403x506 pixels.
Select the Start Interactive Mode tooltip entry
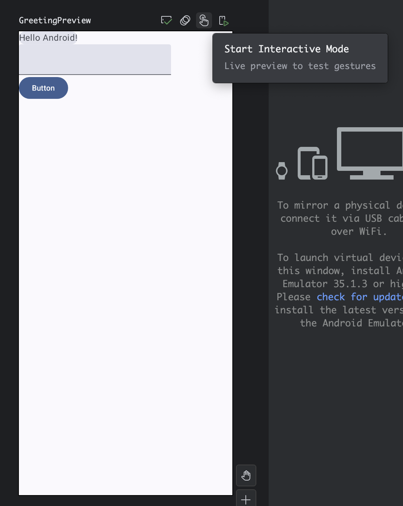(x=286, y=49)
